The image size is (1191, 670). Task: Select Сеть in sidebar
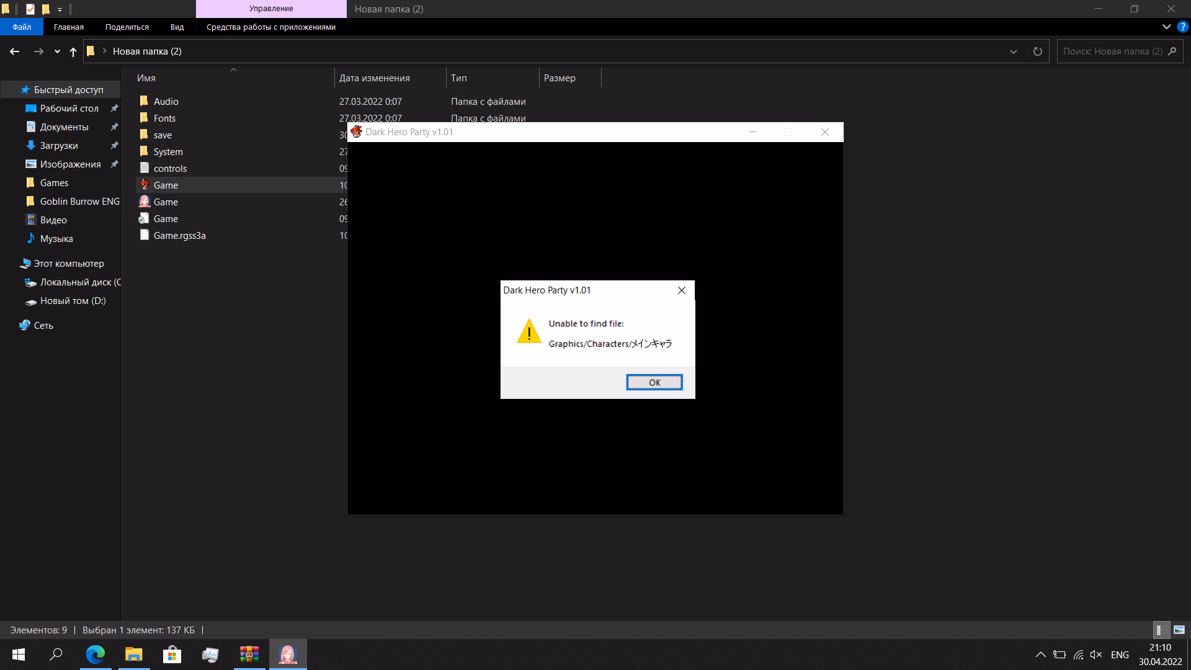click(43, 326)
